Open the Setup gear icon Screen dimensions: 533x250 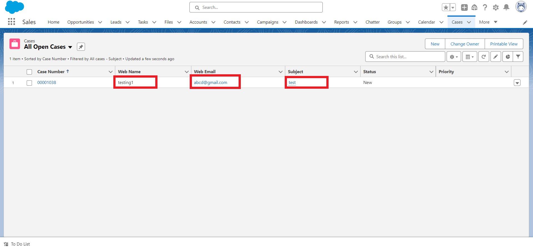click(x=496, y=7)
